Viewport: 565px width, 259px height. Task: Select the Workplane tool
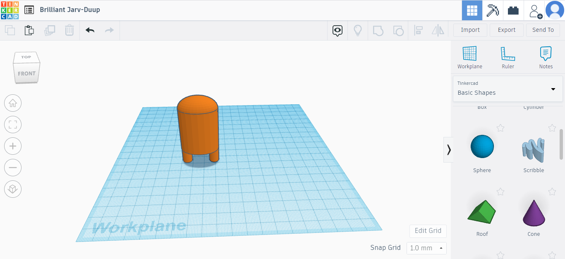470,57
